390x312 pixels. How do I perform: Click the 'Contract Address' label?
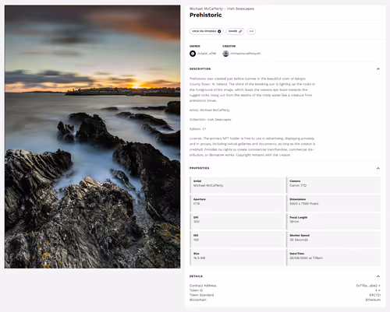click(203, 286)
